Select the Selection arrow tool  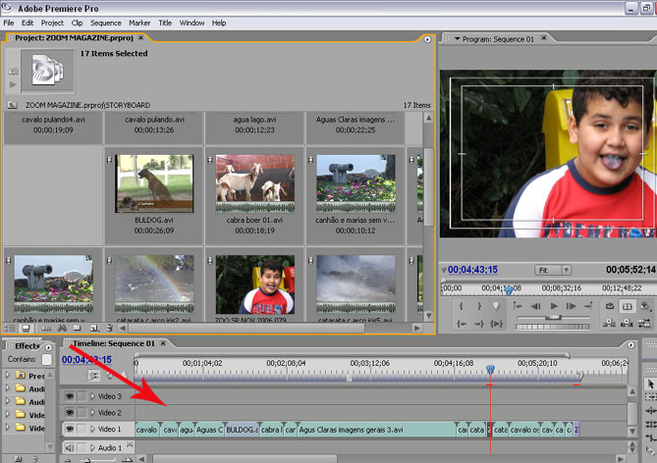click(x=650, y=383)
